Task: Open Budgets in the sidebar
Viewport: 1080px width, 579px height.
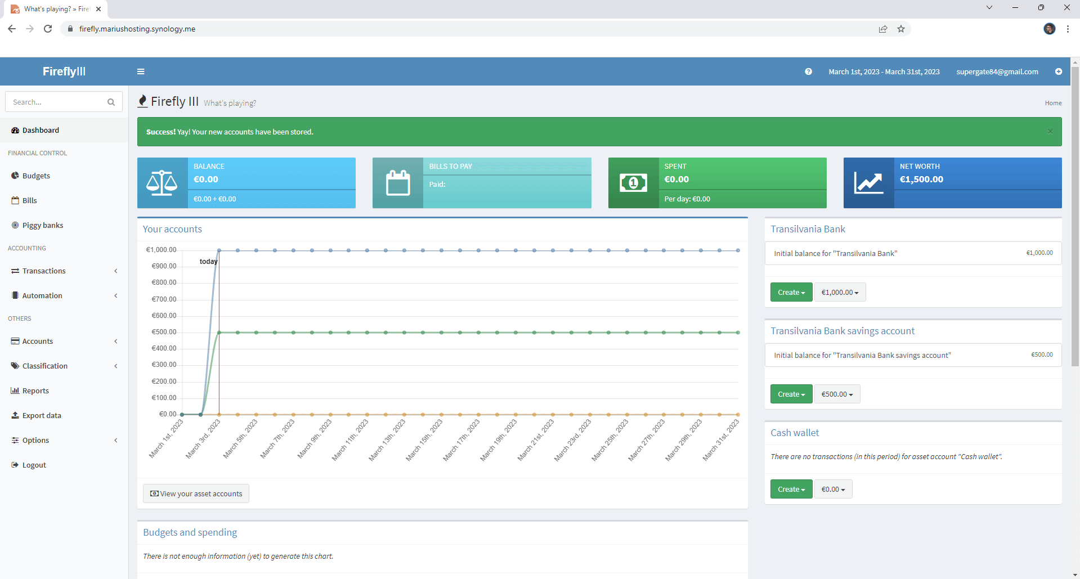Action: [36, 176]
